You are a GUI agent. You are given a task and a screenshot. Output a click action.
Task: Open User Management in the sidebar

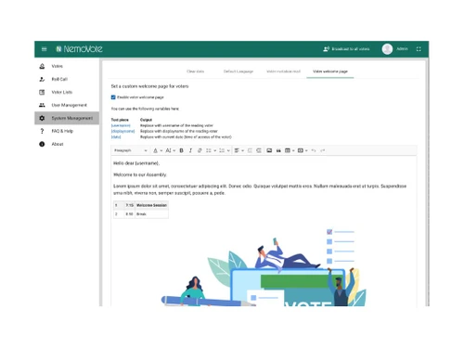pyautogui.click(x=67, y=105)
